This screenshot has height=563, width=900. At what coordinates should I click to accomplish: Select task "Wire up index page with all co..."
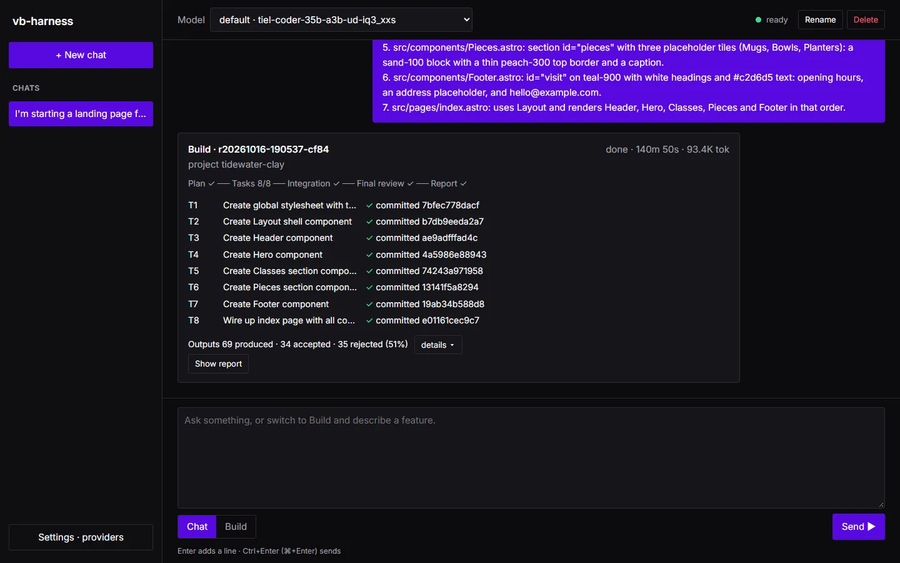289,320
